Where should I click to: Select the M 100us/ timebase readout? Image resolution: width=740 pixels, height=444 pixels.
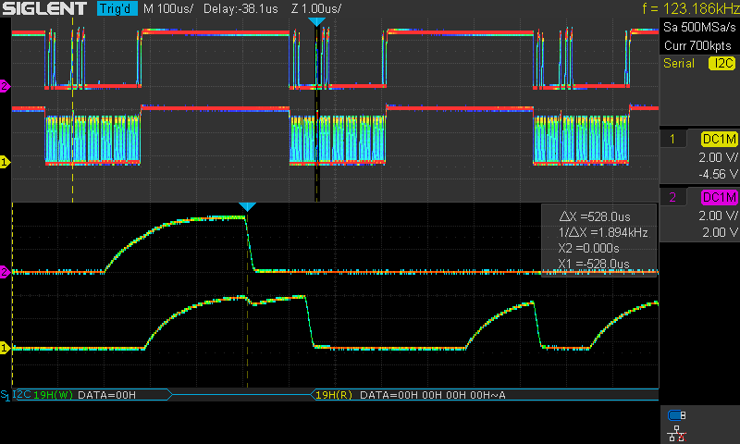168,8
